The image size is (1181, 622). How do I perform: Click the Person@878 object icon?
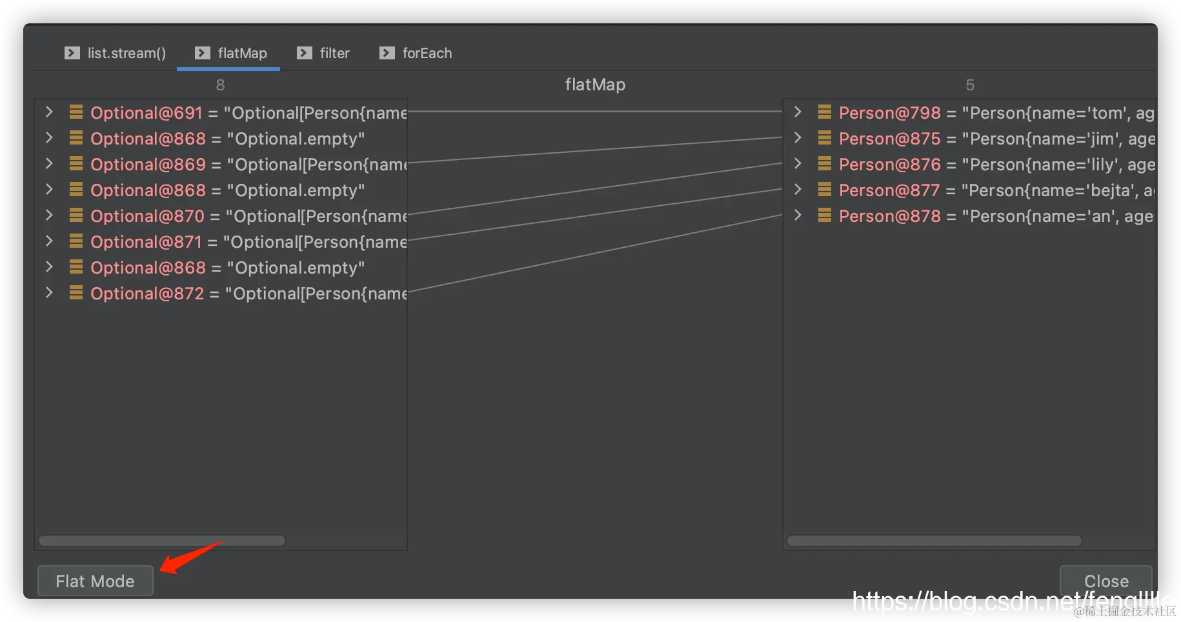pos(825,216)
